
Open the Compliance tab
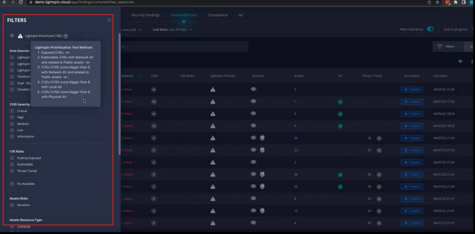[217, 15]
